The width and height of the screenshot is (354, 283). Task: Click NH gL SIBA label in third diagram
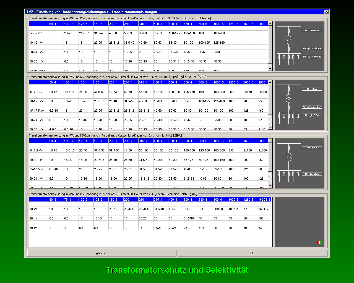[312, 174]
